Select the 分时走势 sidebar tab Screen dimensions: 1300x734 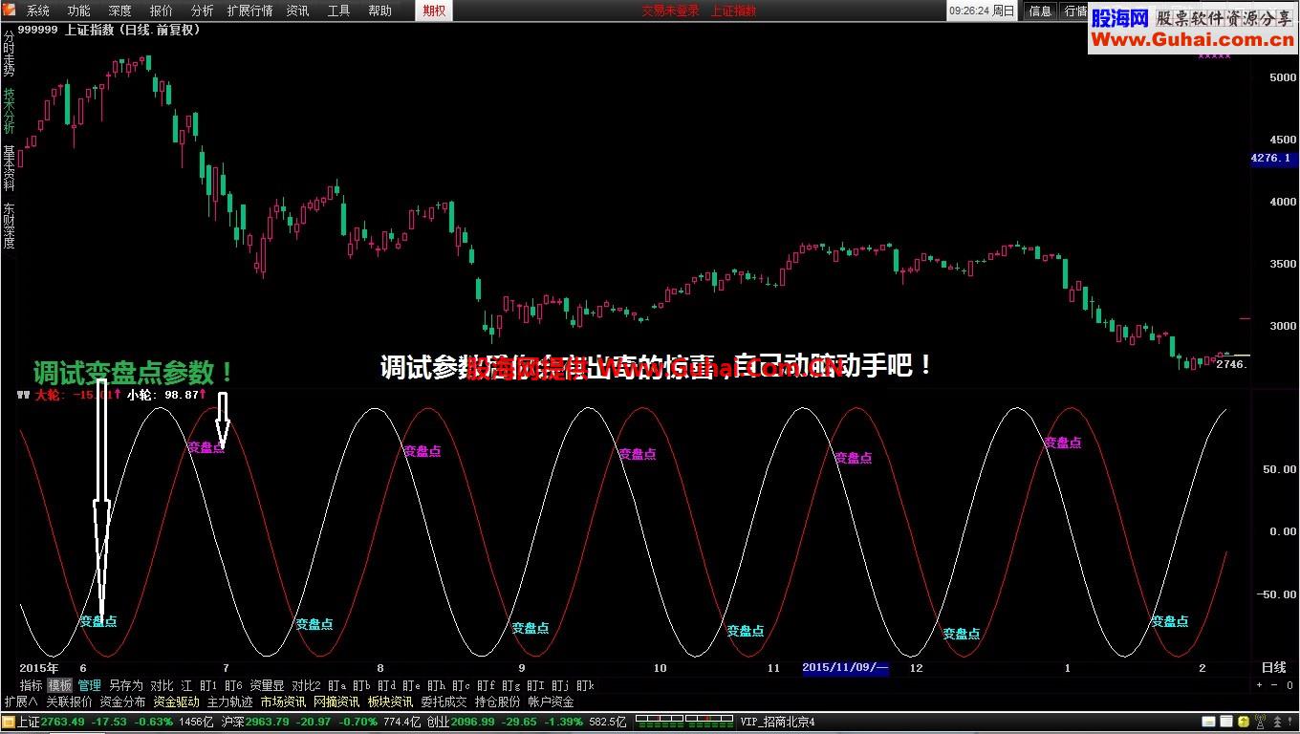(x=9, y=54)
